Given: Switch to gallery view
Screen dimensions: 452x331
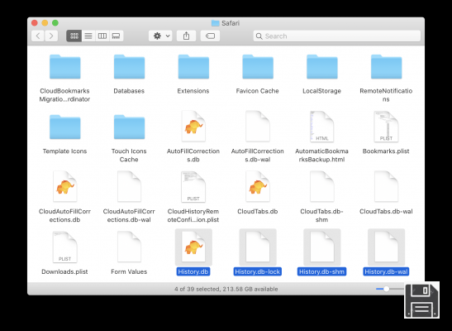Looking at the screenshot, I should point(117,36).
